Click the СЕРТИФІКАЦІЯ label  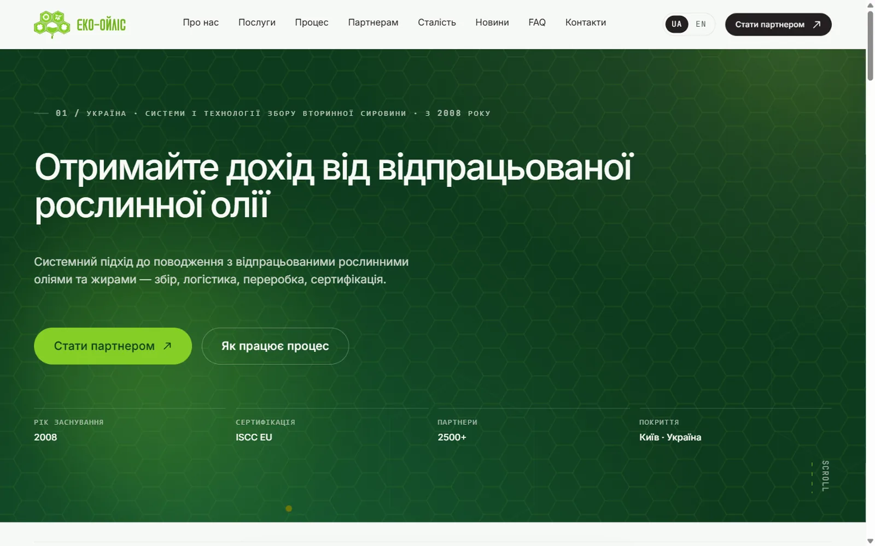pos(265,422)
